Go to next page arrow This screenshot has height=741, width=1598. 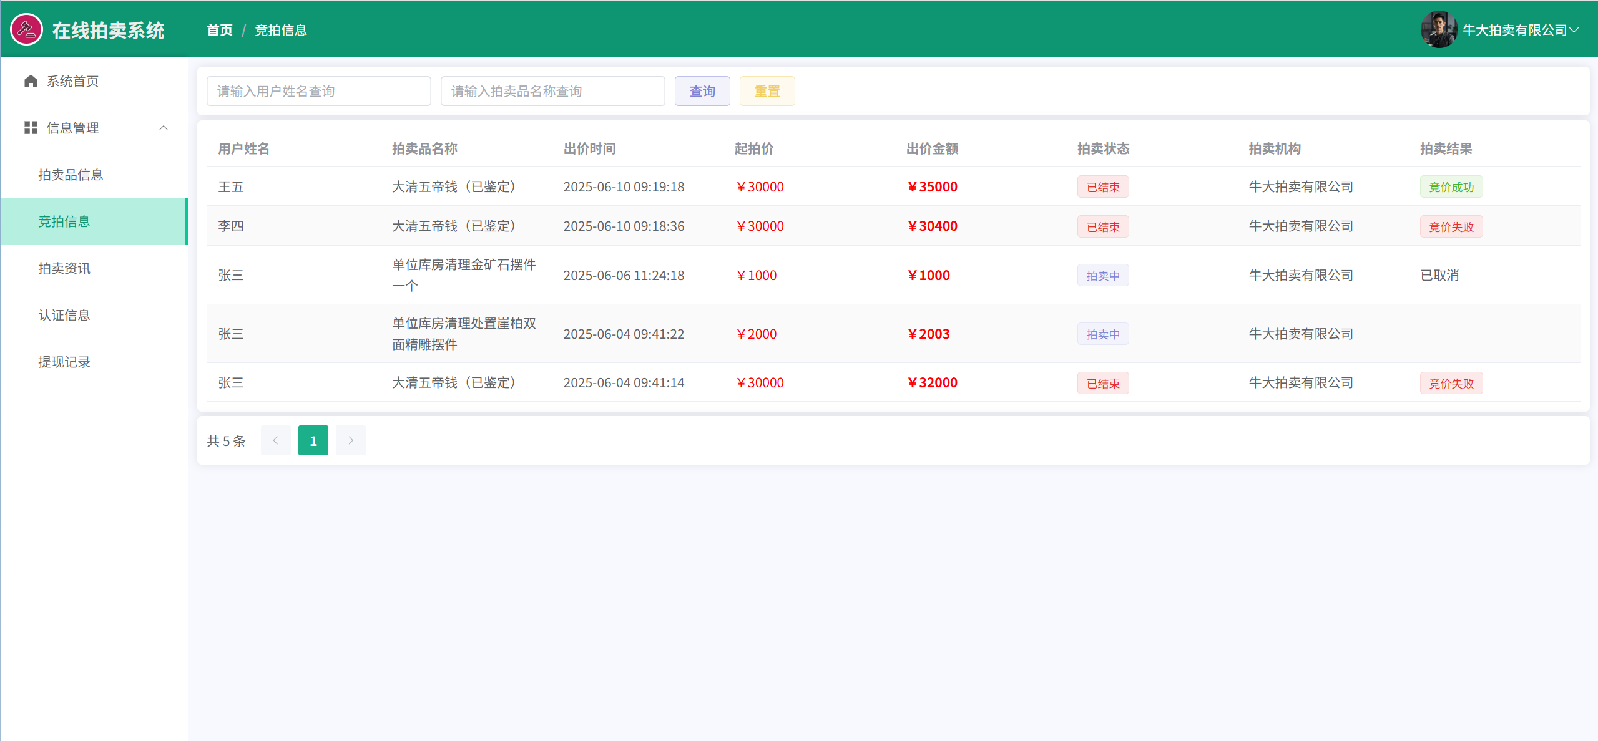[x=350, y=440]
